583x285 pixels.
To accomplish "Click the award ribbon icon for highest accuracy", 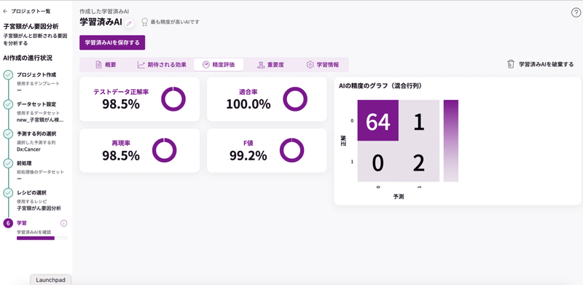I will [x=144, y=23].
